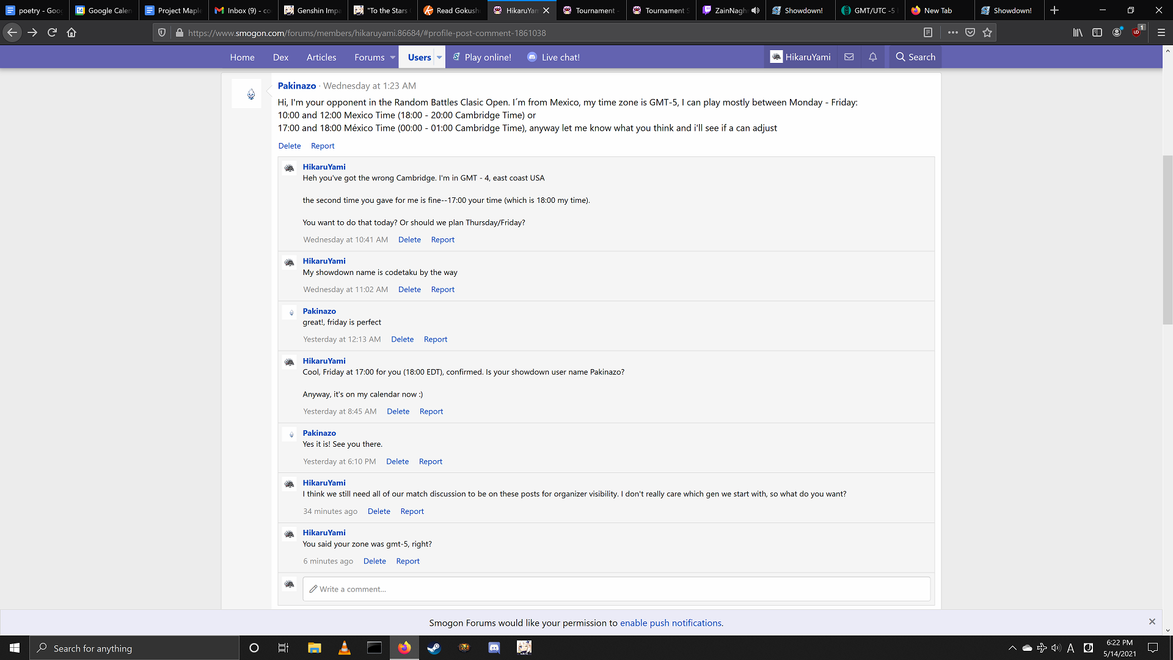The height and width of the screenshot is (660, 1173).
Task: Click the browser home icon
Action: click(71, 32)
